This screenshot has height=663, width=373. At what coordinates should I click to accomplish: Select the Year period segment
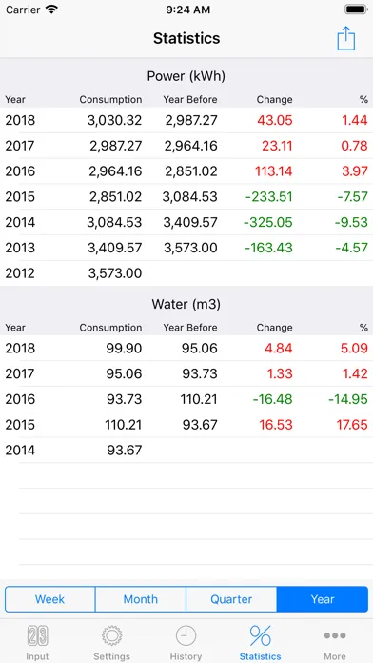point(323,599)
